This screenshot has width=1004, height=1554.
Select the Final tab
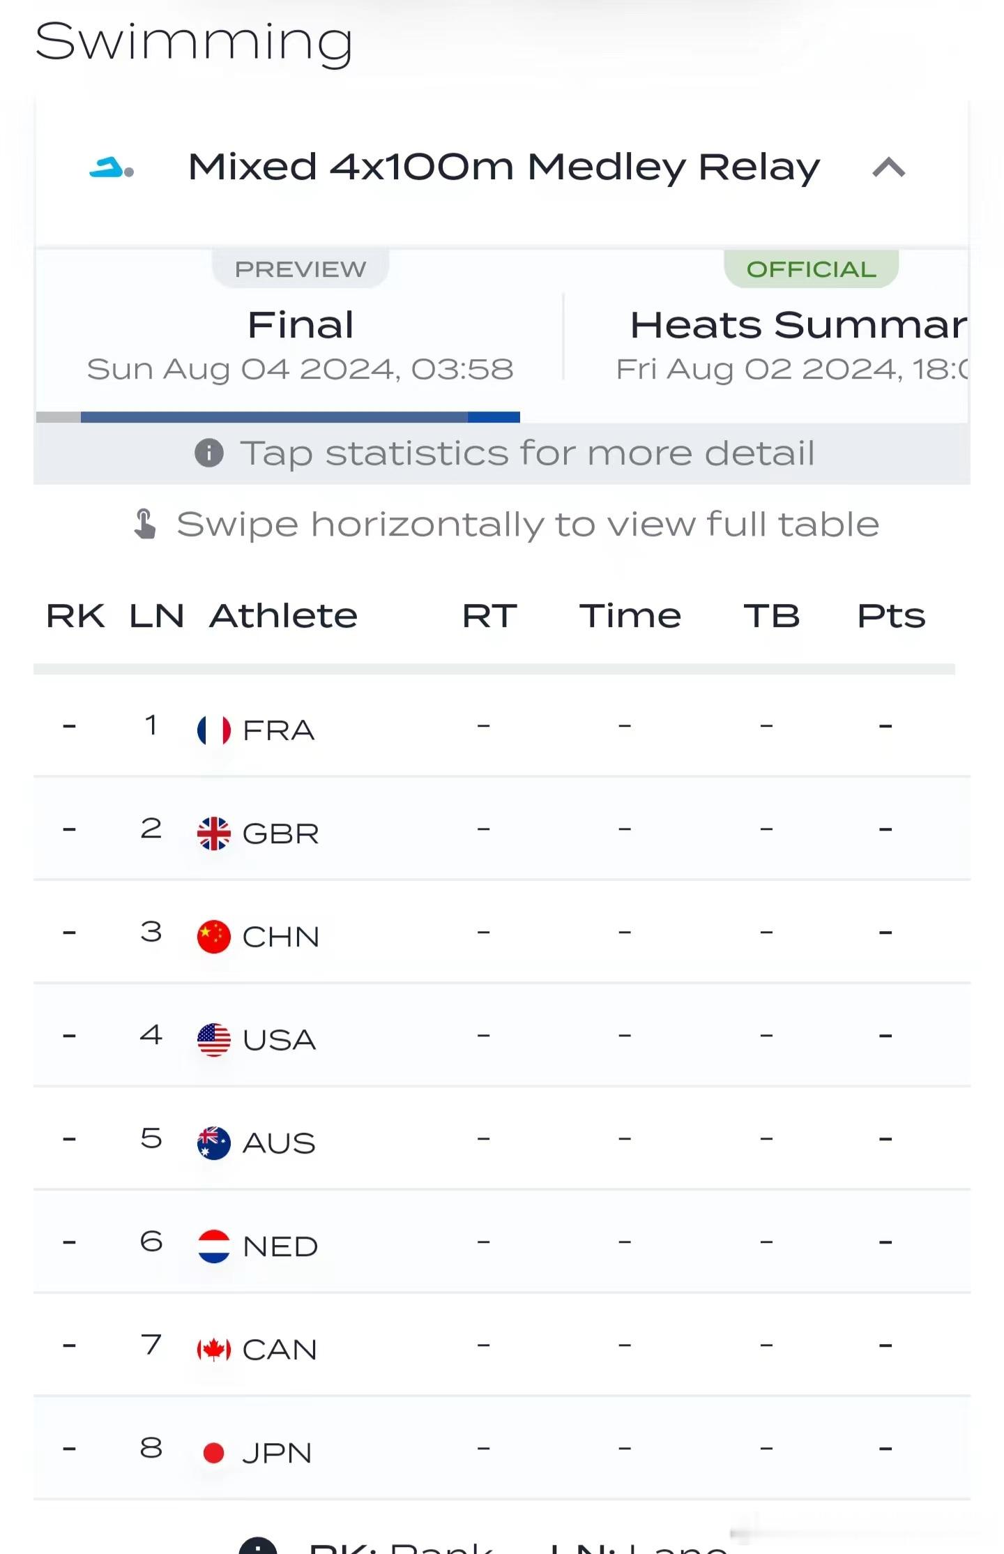point(300,336)
